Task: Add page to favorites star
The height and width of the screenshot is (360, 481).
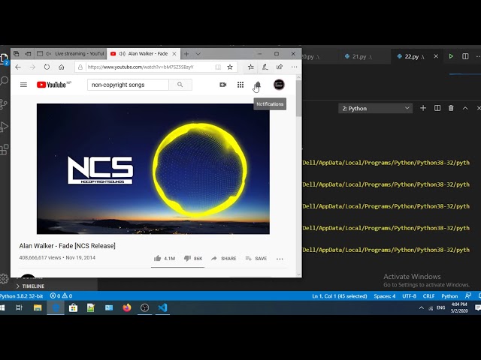Action: click(230, 67)
